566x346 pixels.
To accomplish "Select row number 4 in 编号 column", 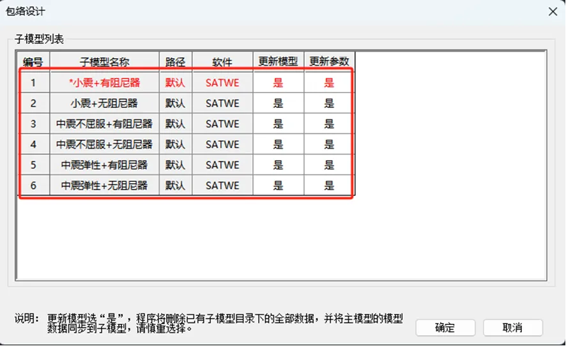I will 33,144.
